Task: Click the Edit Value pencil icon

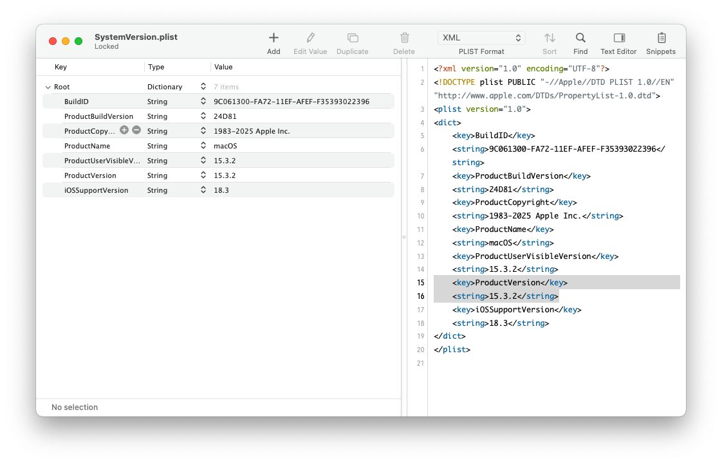Action: [310, 39]
